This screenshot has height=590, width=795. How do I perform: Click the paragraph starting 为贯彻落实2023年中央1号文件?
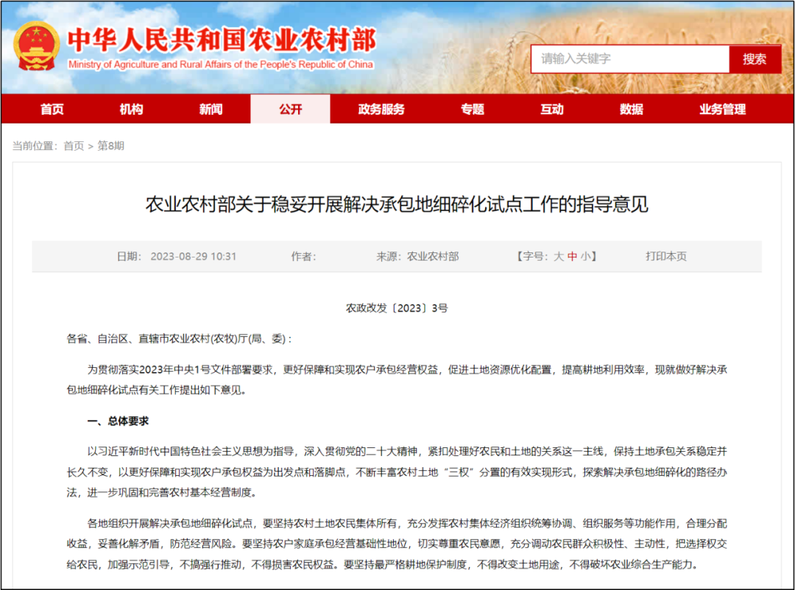tap(397, 380)
